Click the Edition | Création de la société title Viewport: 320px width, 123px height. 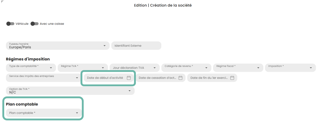pyautogui.click(x=163, y=5)
